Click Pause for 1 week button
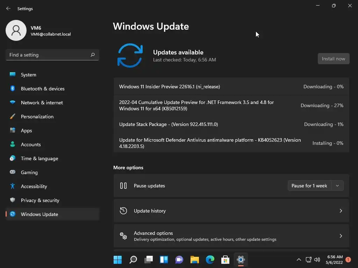Image resolution: width=358 pixels, height=268 pixels. point(309,186)
